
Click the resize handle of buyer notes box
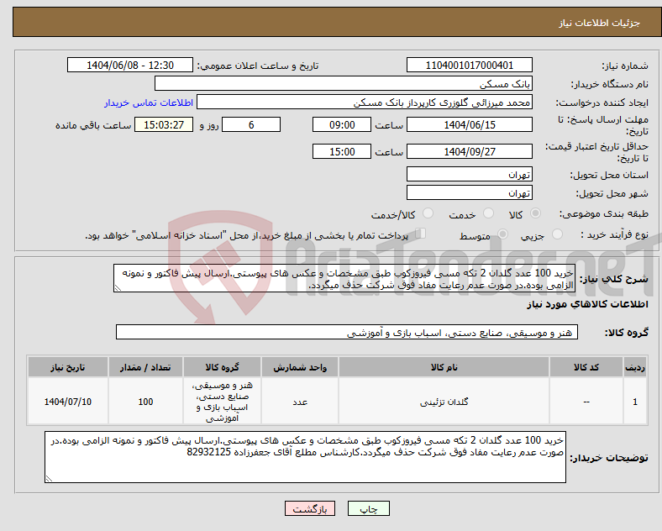point(49,479)
